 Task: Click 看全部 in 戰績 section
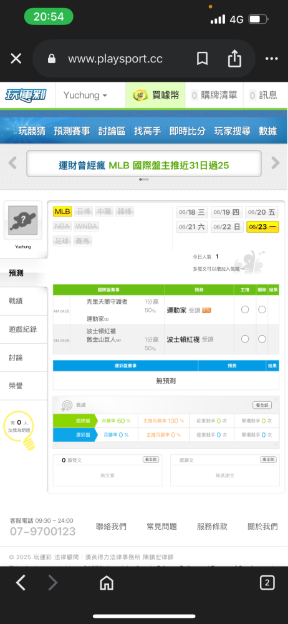(x=262, y=405)
